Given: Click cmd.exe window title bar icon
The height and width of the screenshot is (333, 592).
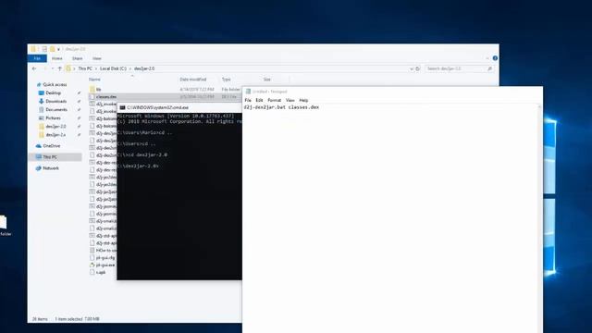Looking at the screenshot, I should 122,107.
